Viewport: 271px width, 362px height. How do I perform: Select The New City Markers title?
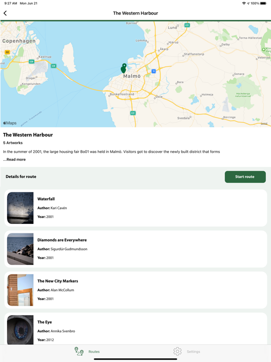click(x=58, y=281)
